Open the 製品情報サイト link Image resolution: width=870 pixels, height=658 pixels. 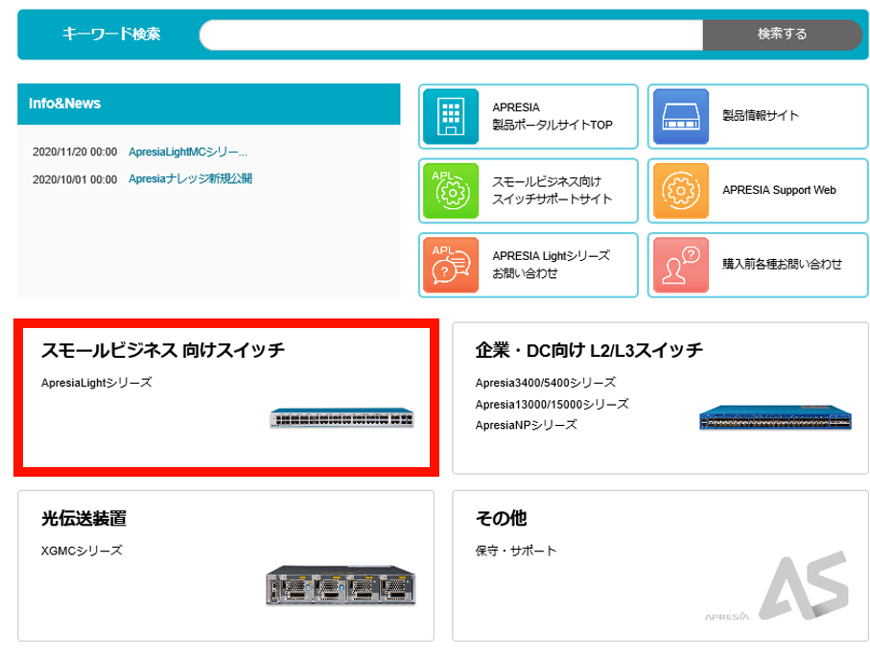[x=758, y=116]
